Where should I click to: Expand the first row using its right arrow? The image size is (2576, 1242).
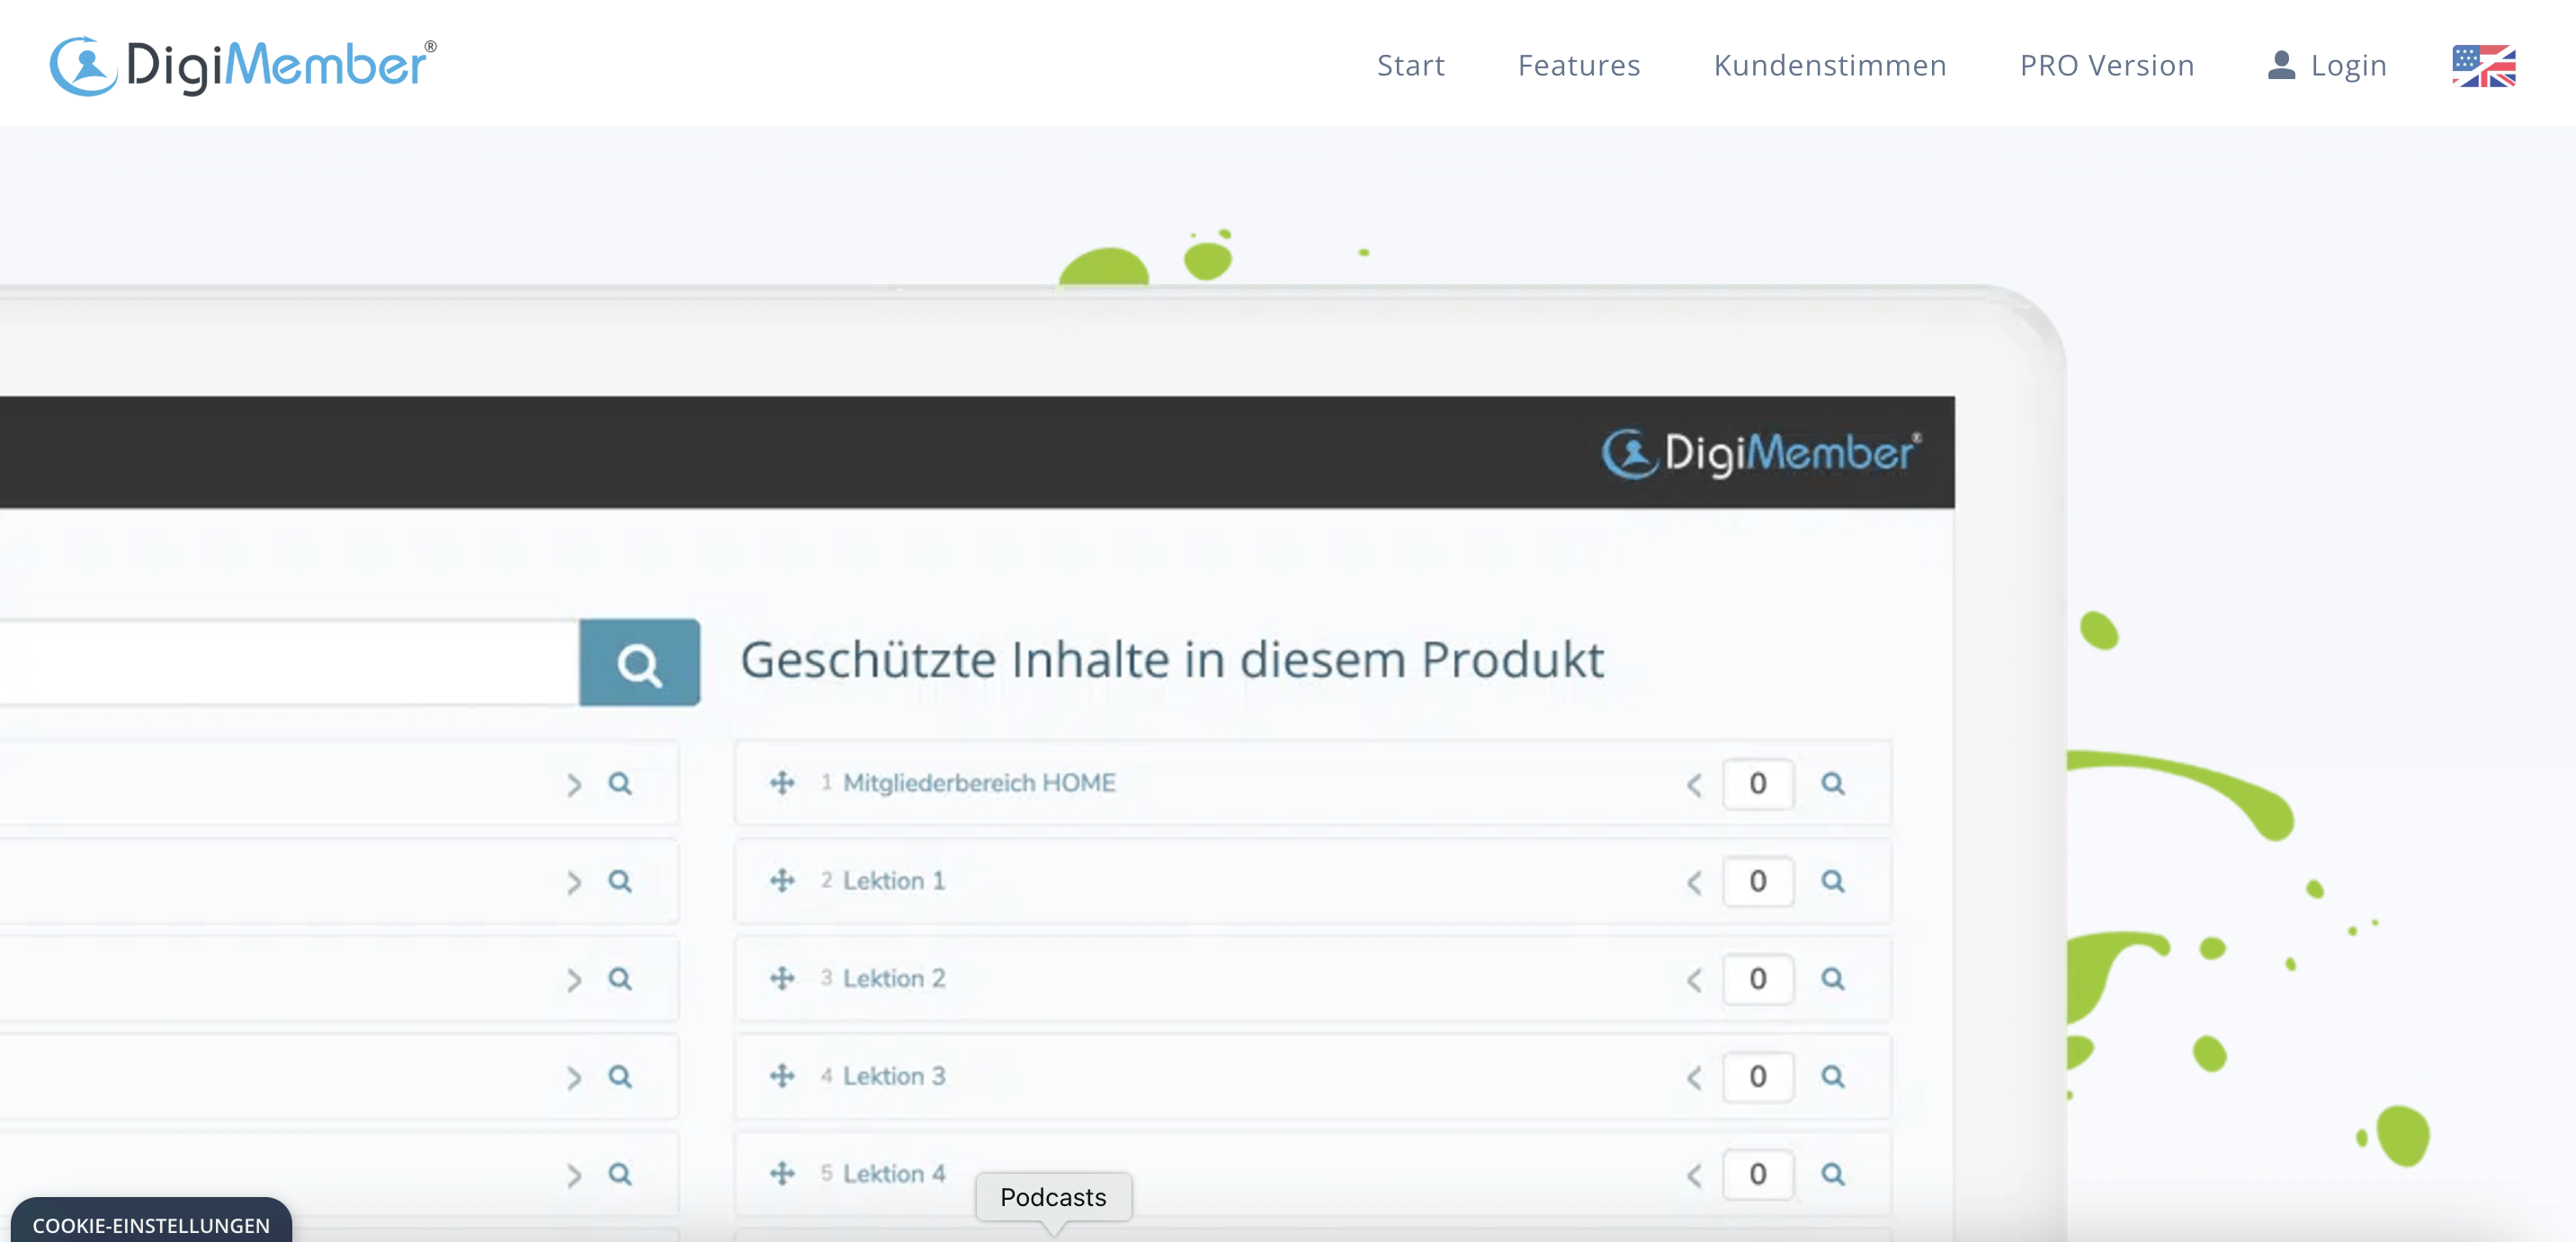(x=573, y=785)
